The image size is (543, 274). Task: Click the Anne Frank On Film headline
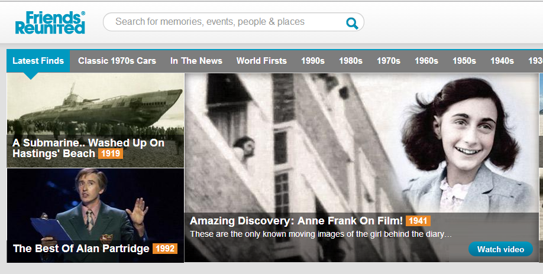click(296, 221)
